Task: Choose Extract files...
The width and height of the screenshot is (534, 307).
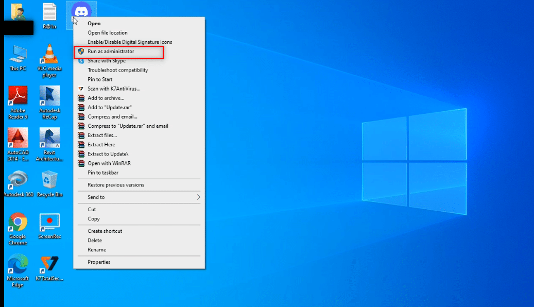Action: pos(139,135)
